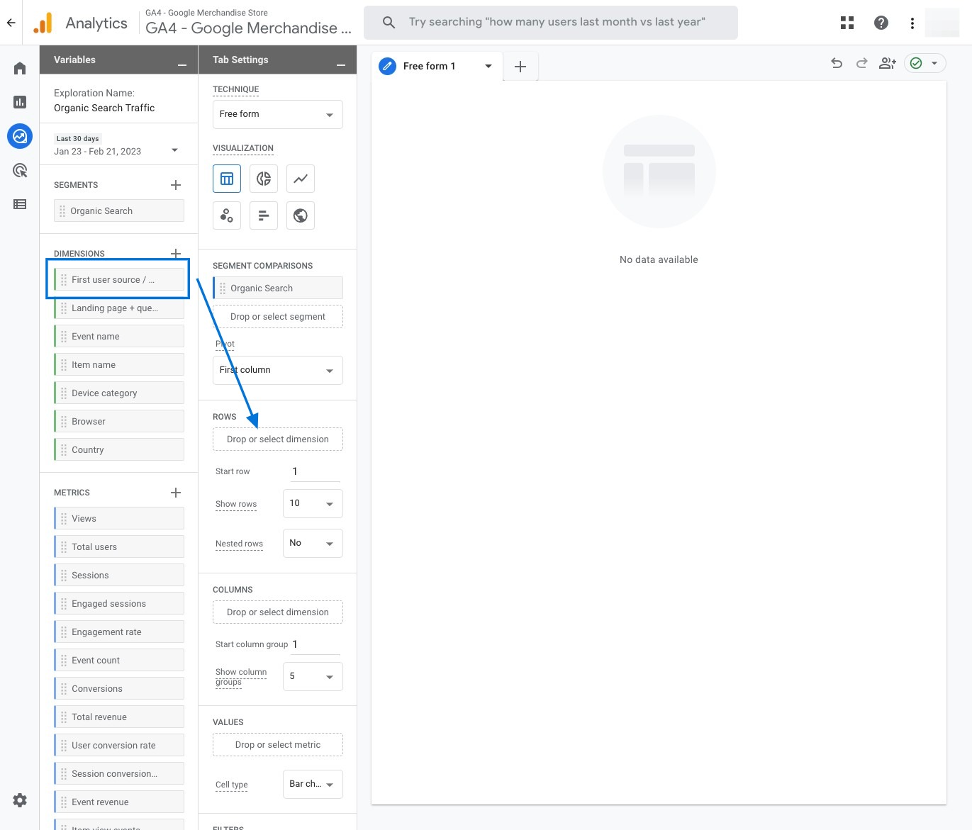The height and width of the screenshot is (830, 972).
Task: Select the Organic Search segment in Variables
Action: 119,211
